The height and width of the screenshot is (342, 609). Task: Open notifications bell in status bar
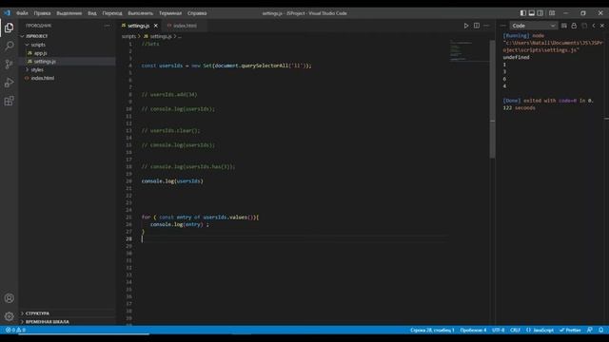tap(600, 330)
